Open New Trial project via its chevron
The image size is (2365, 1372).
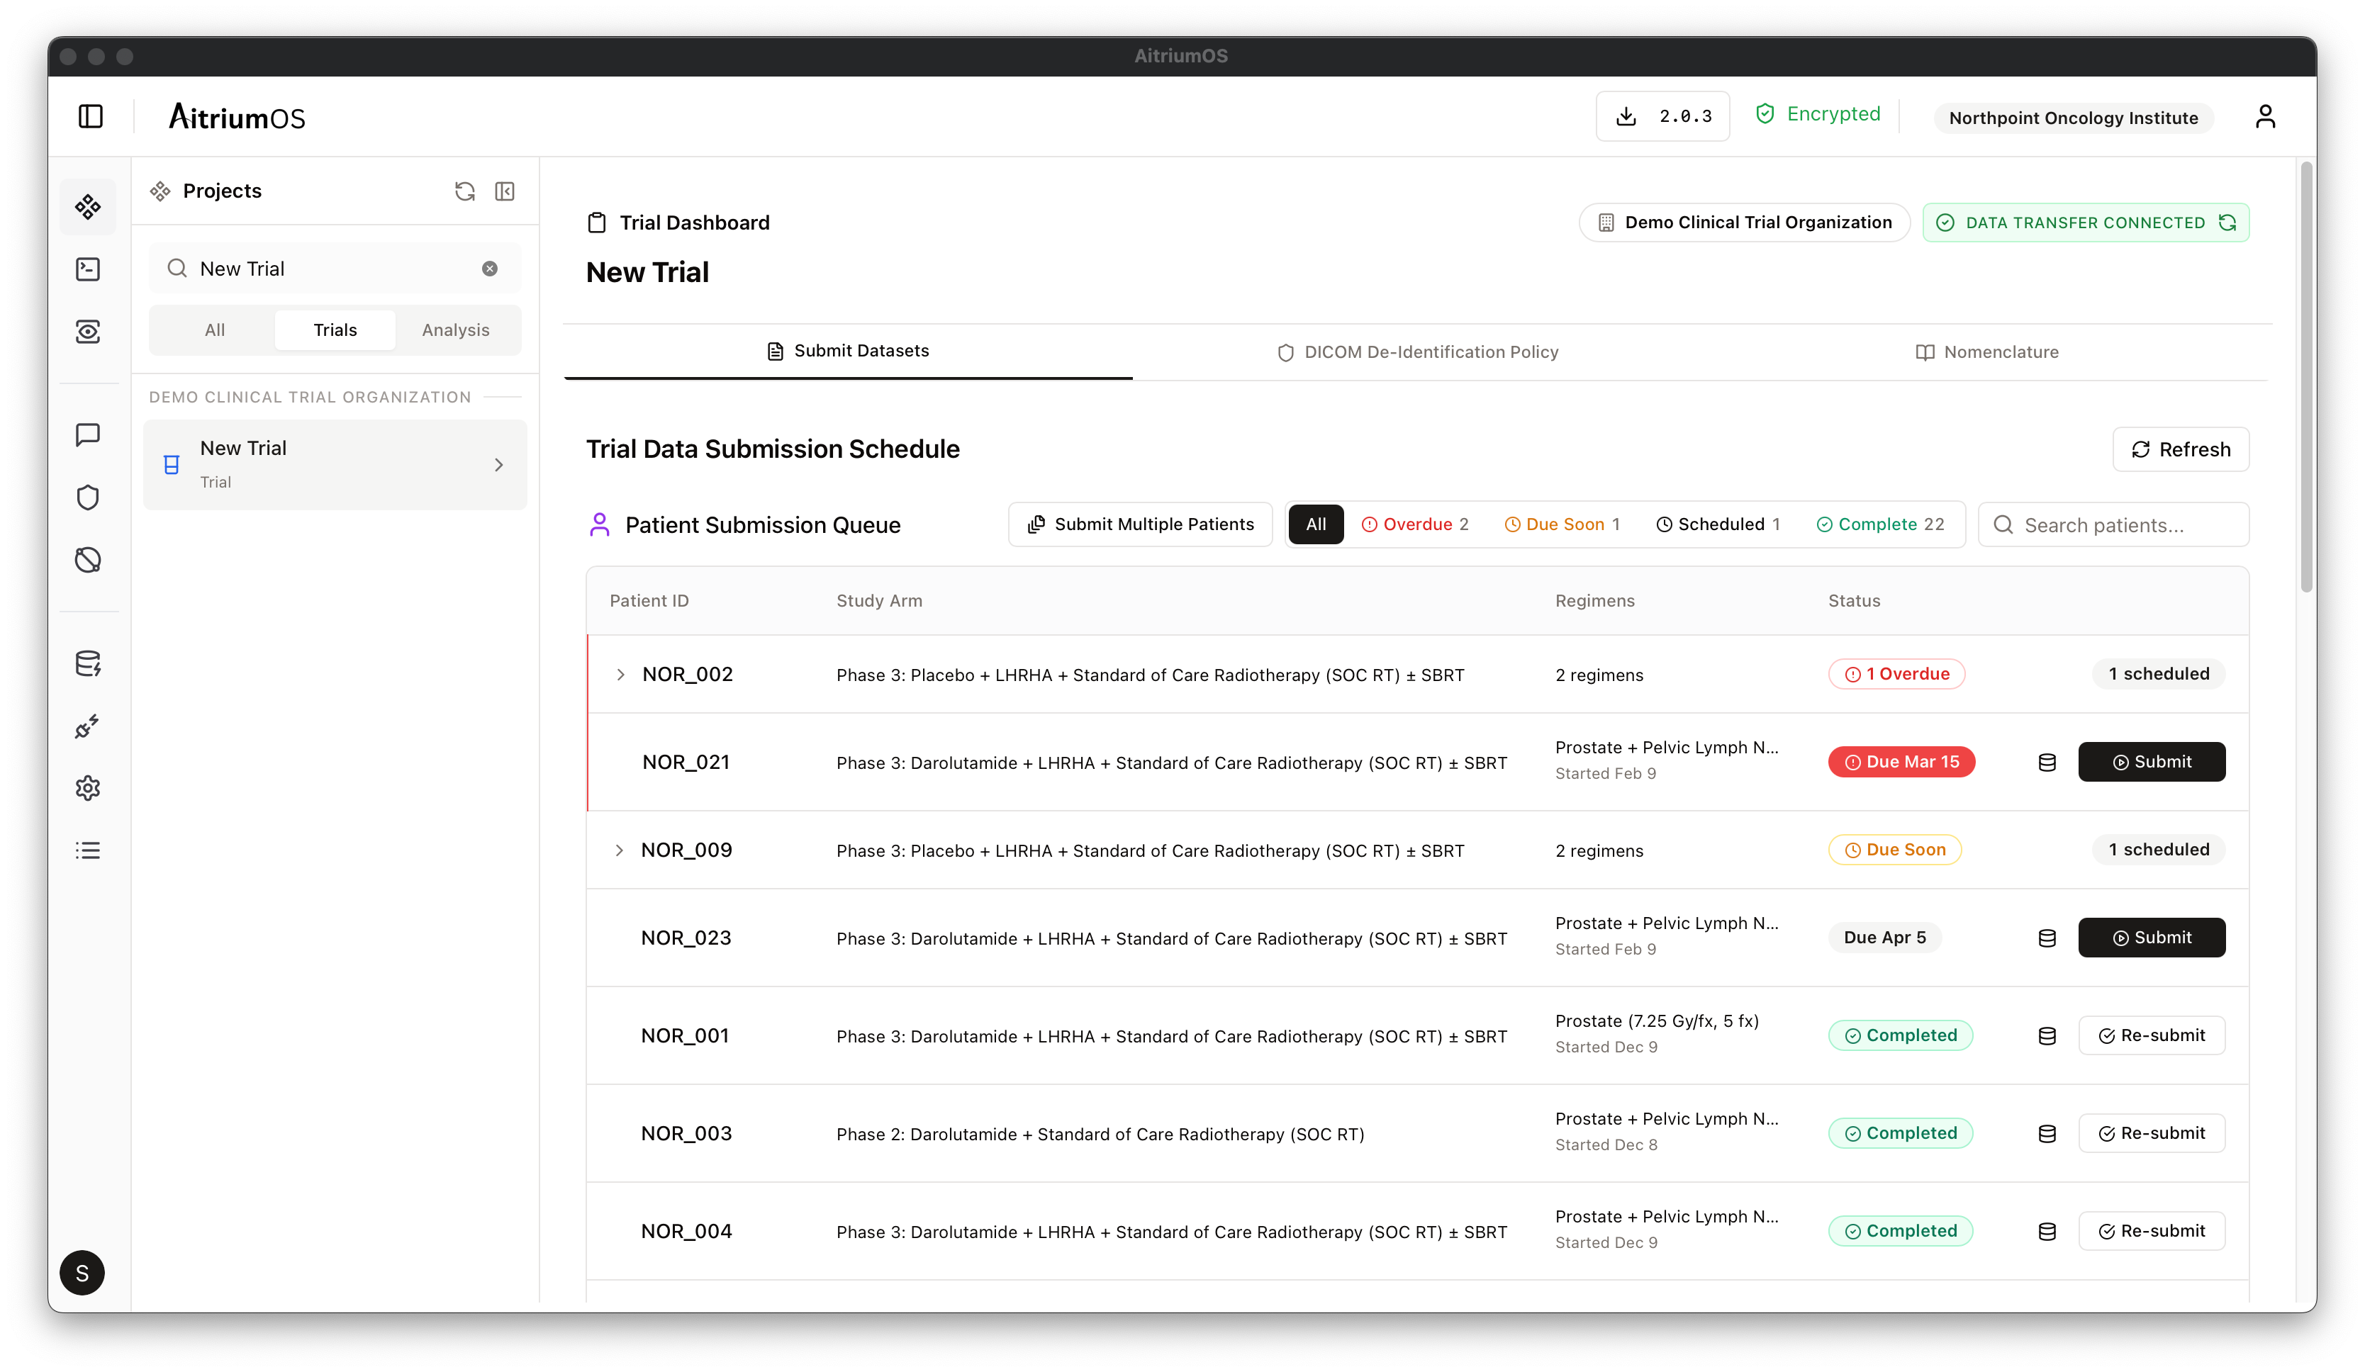498,464
